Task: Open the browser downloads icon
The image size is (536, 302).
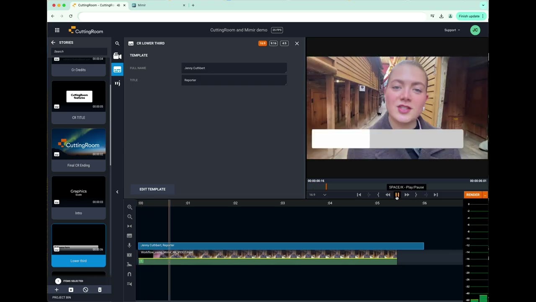Action: point(441,16)
